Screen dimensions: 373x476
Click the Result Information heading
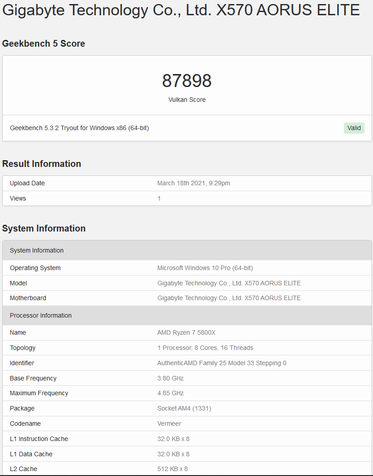(x=42, y=164)
